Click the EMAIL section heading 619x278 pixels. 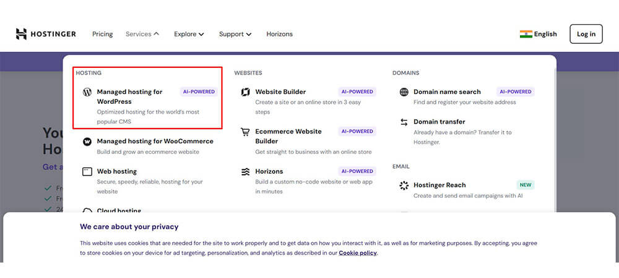click(x=400, y=167)
